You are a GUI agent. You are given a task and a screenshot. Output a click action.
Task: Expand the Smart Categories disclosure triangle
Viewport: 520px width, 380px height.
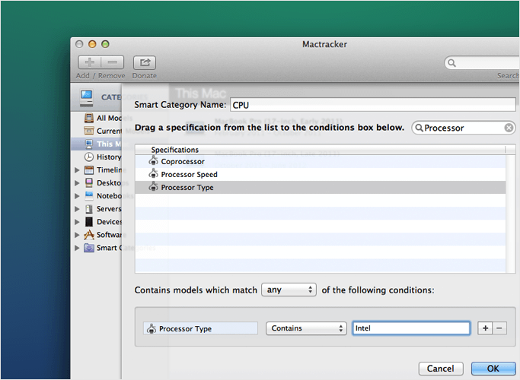point(77,248)
